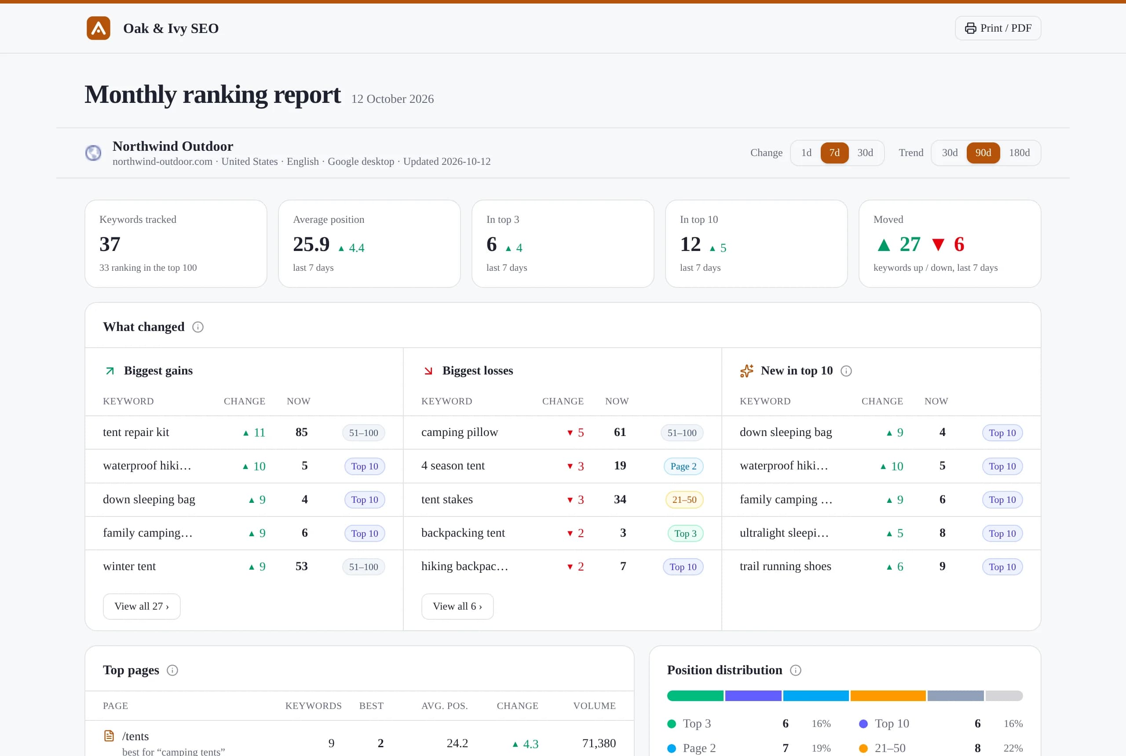Click the printer icon in Print / PDF
Image resolution: width=1126 pixels, height=756 pixels.
pos(970,28)
